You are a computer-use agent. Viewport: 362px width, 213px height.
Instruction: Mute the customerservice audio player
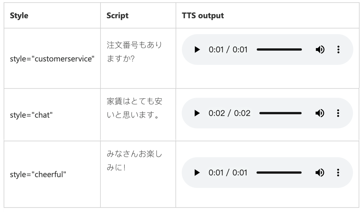click(x=320, y=50)
